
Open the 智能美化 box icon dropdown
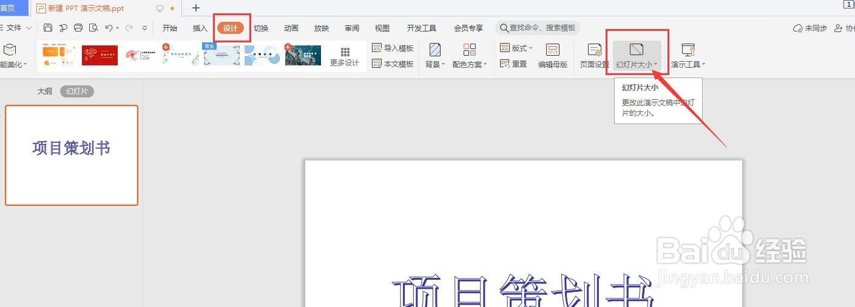point(12,56)
